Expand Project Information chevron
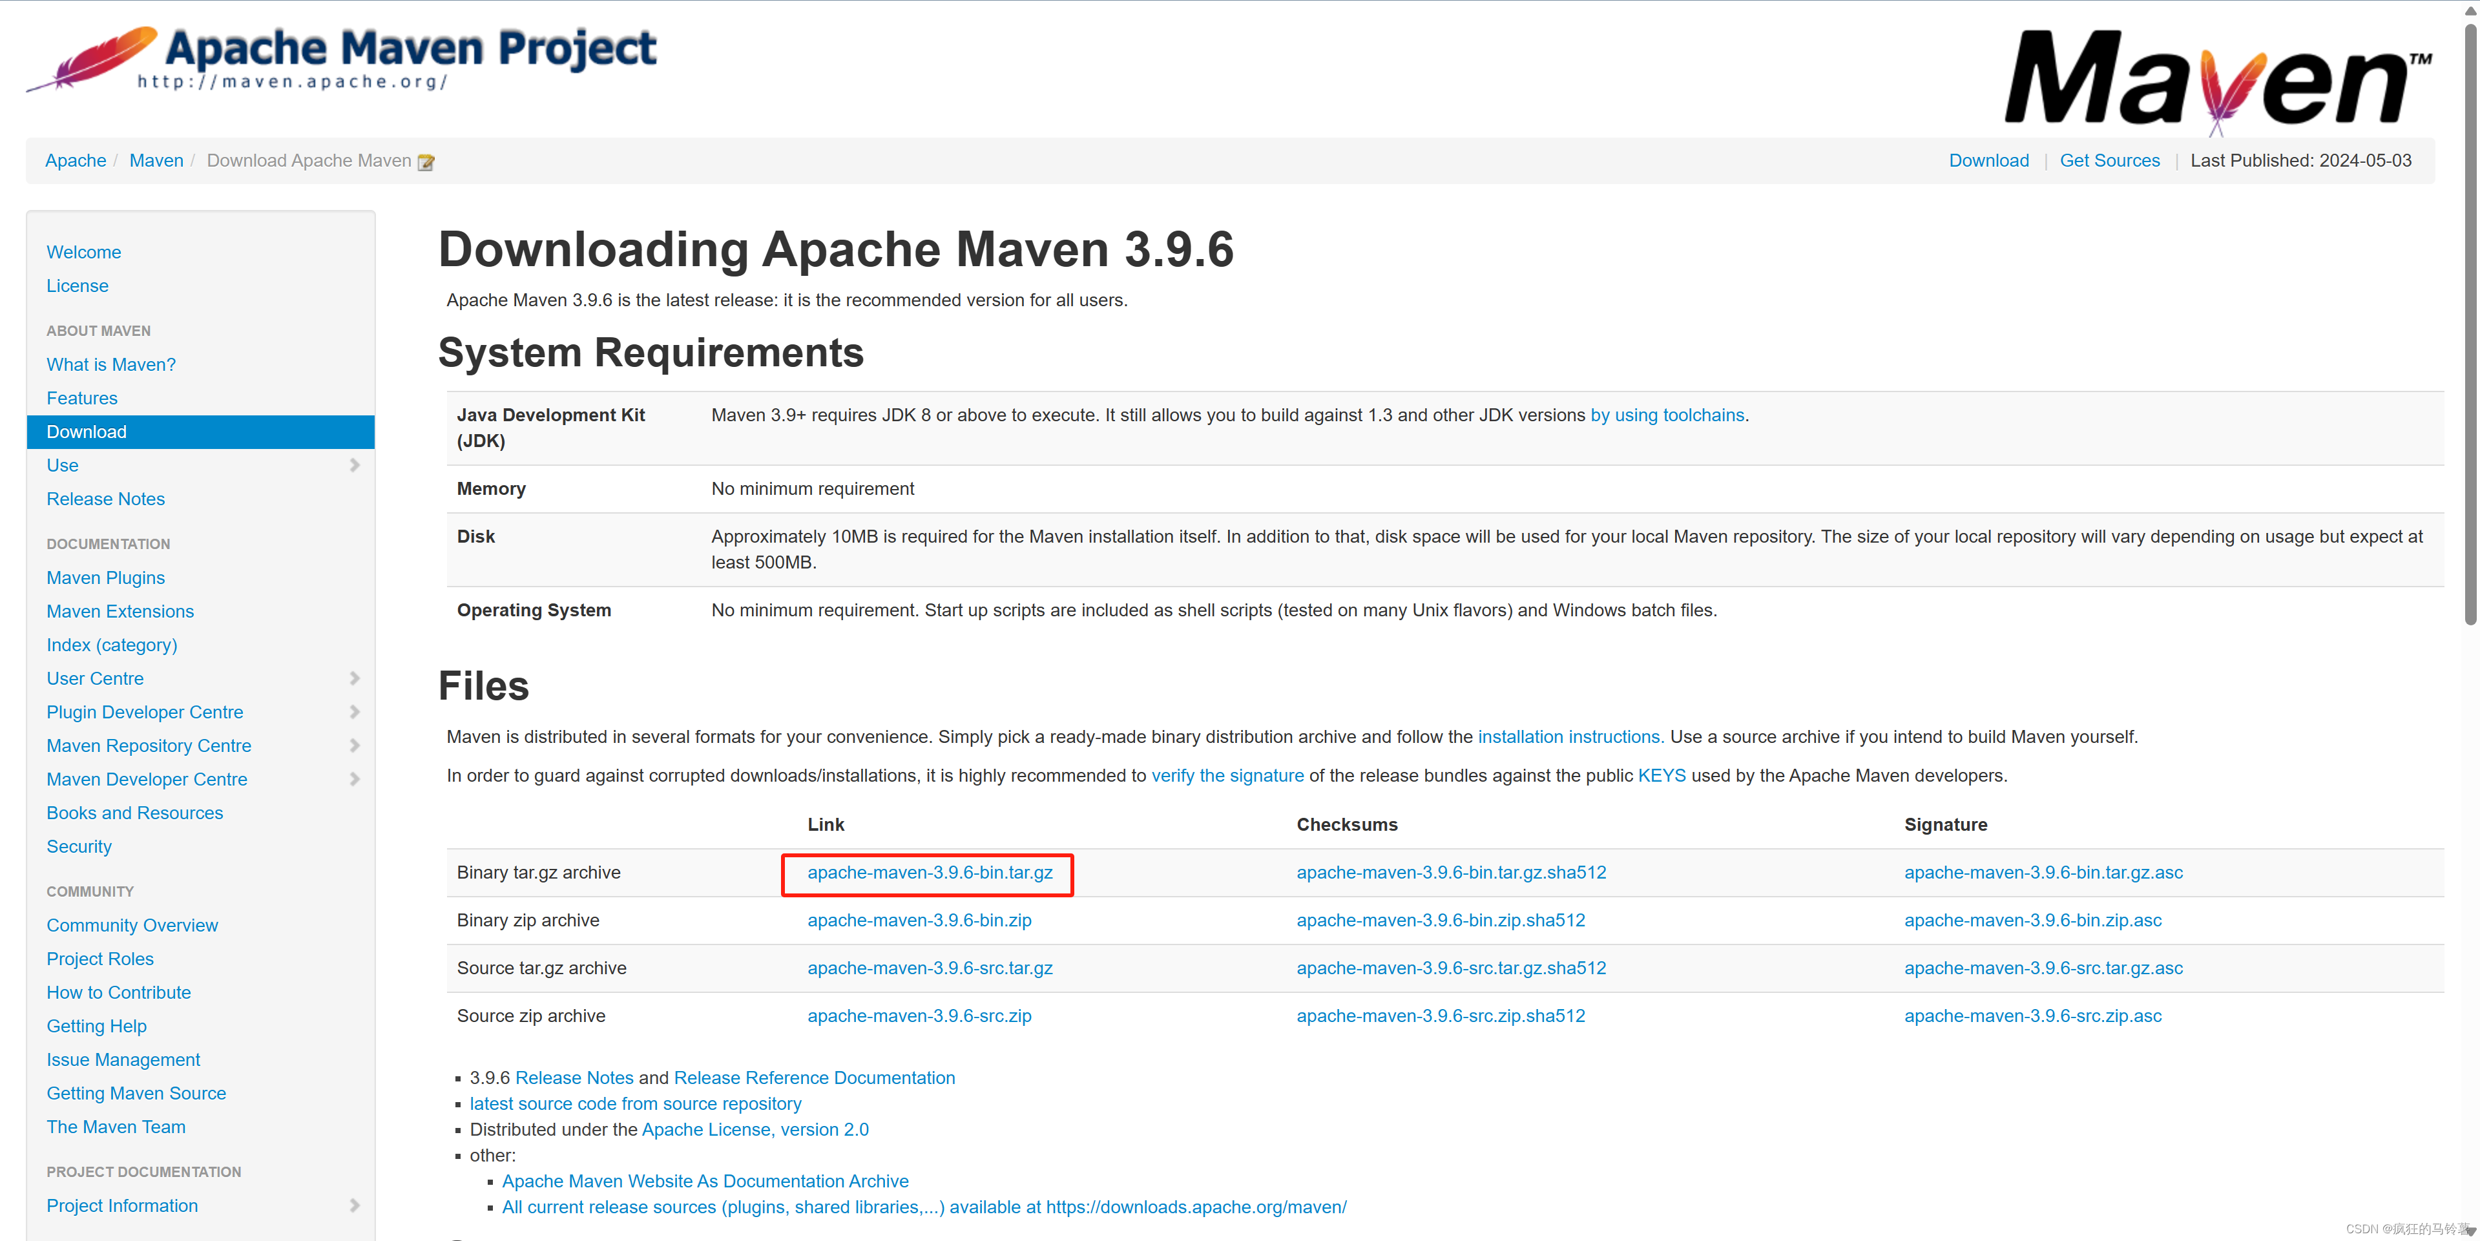This screenshot has width=2480, height=1241. click(x=354, y=1205)
